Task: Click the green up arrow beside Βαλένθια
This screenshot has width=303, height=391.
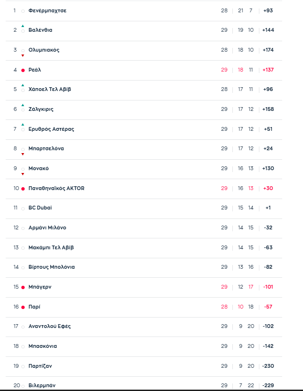Action: coord(23,26)
